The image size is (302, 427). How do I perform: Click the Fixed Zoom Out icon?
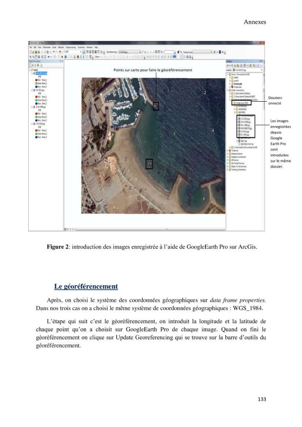tap(45, 57)
